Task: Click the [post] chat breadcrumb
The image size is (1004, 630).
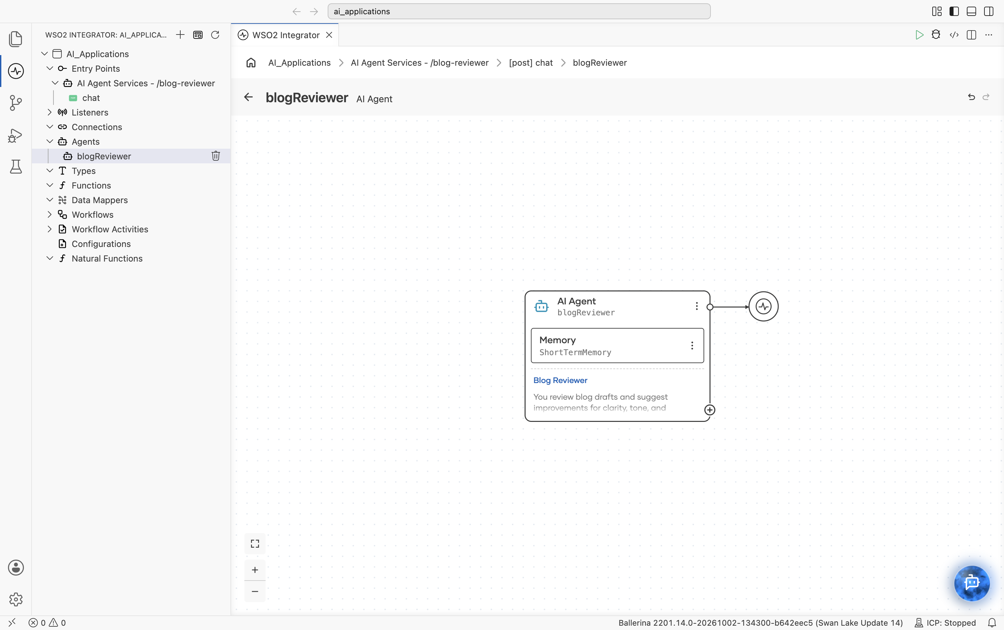Action: pyautogui.click(x=531, y=62)
